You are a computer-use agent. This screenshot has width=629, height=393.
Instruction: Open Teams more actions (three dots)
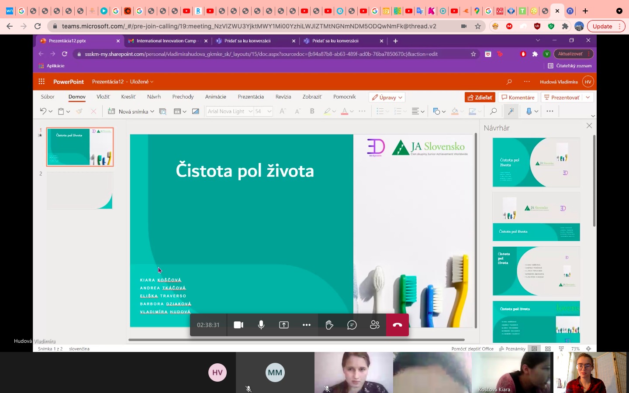307,325
